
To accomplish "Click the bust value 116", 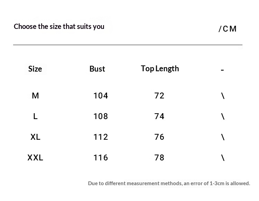I will (x=100, y=158).
